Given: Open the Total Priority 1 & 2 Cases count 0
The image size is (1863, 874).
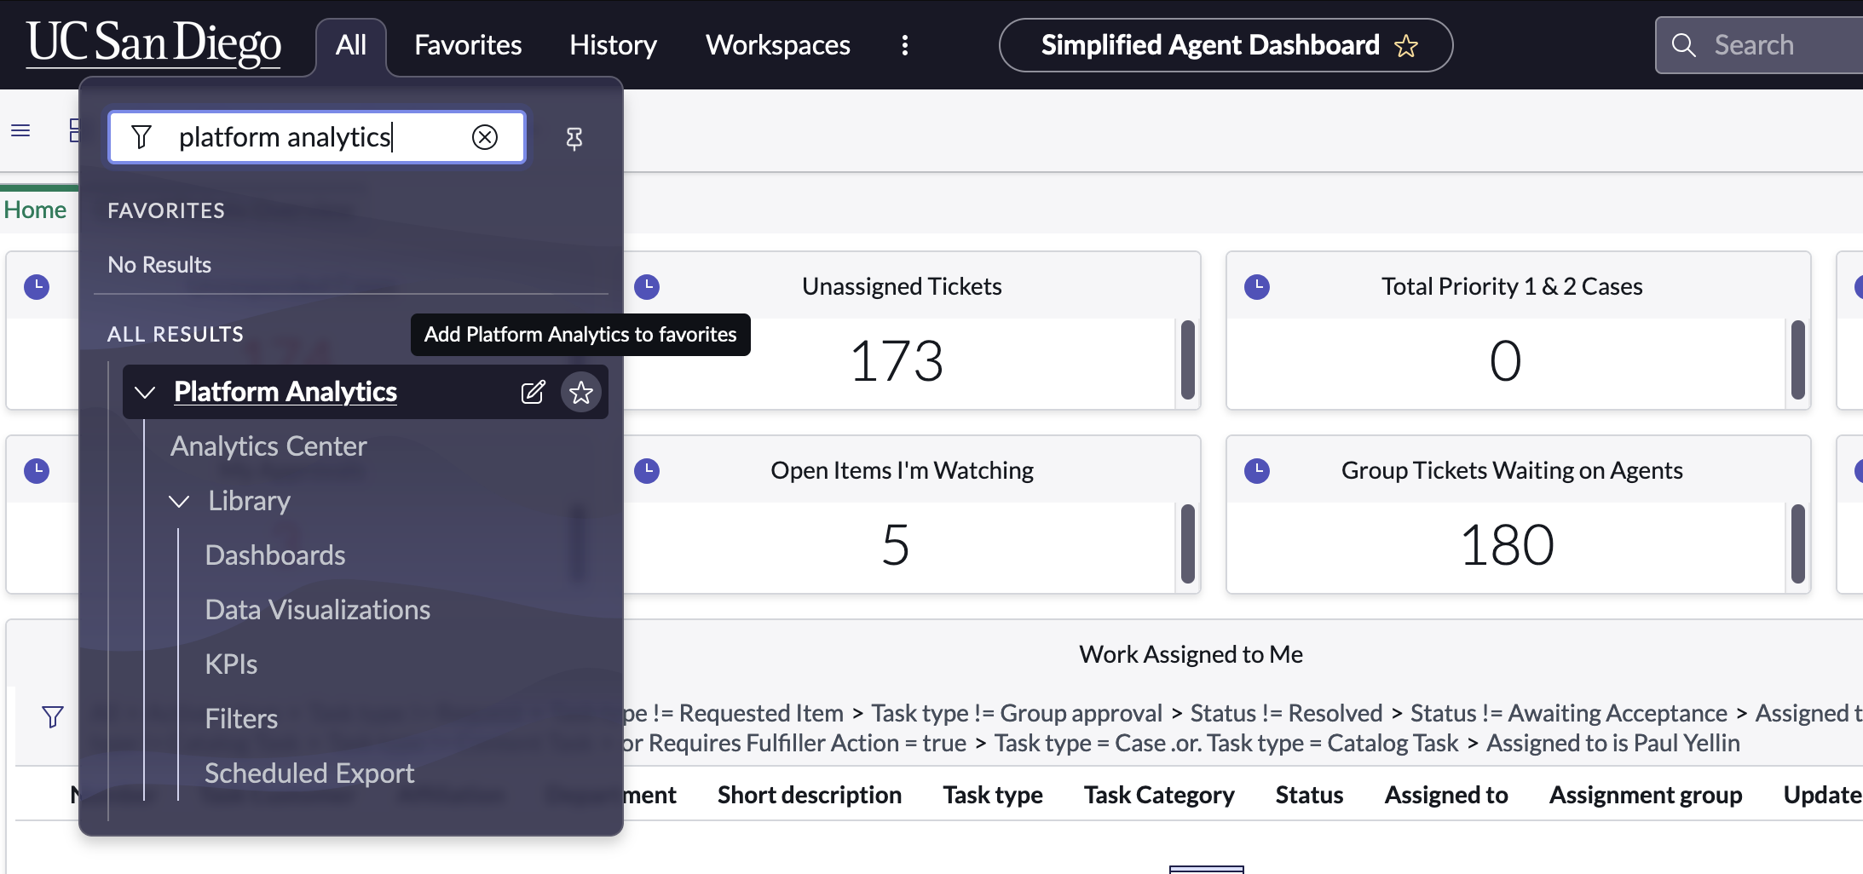Looking at the screenshot, I should coord(1505,361).
